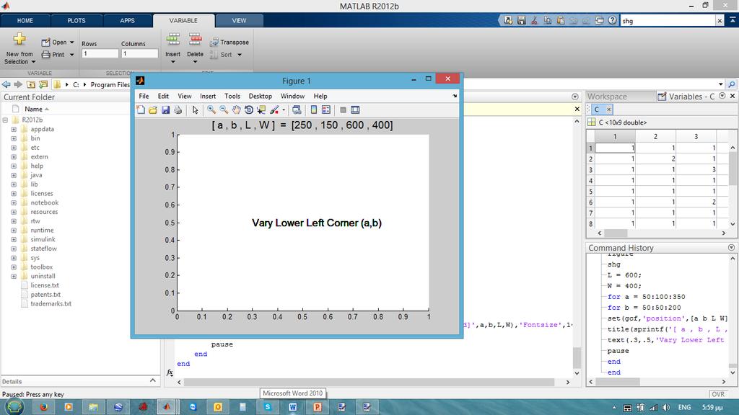Enable the Rotate 3D tool
Image resolution: width=739 pixels, height=415 pixels.
tap(249, 110)
